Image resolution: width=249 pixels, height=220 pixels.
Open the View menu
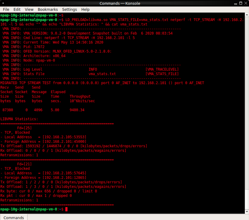29,9
